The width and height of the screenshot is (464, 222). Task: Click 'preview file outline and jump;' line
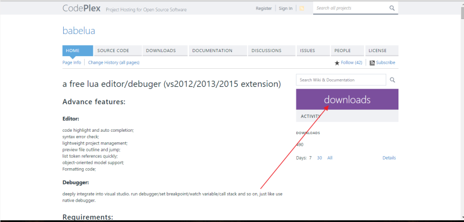point(92,150)
